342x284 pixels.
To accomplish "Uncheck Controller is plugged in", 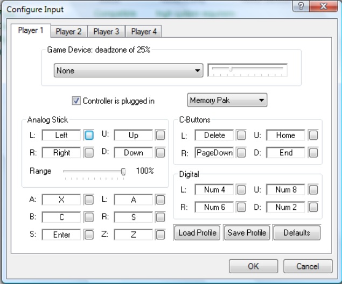I will click(x=76, y=101).
